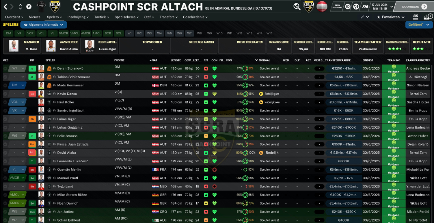Open the Aanvoerder David Alaba card
Viewport: 434px width, 223px height.
tap(60, 46)
